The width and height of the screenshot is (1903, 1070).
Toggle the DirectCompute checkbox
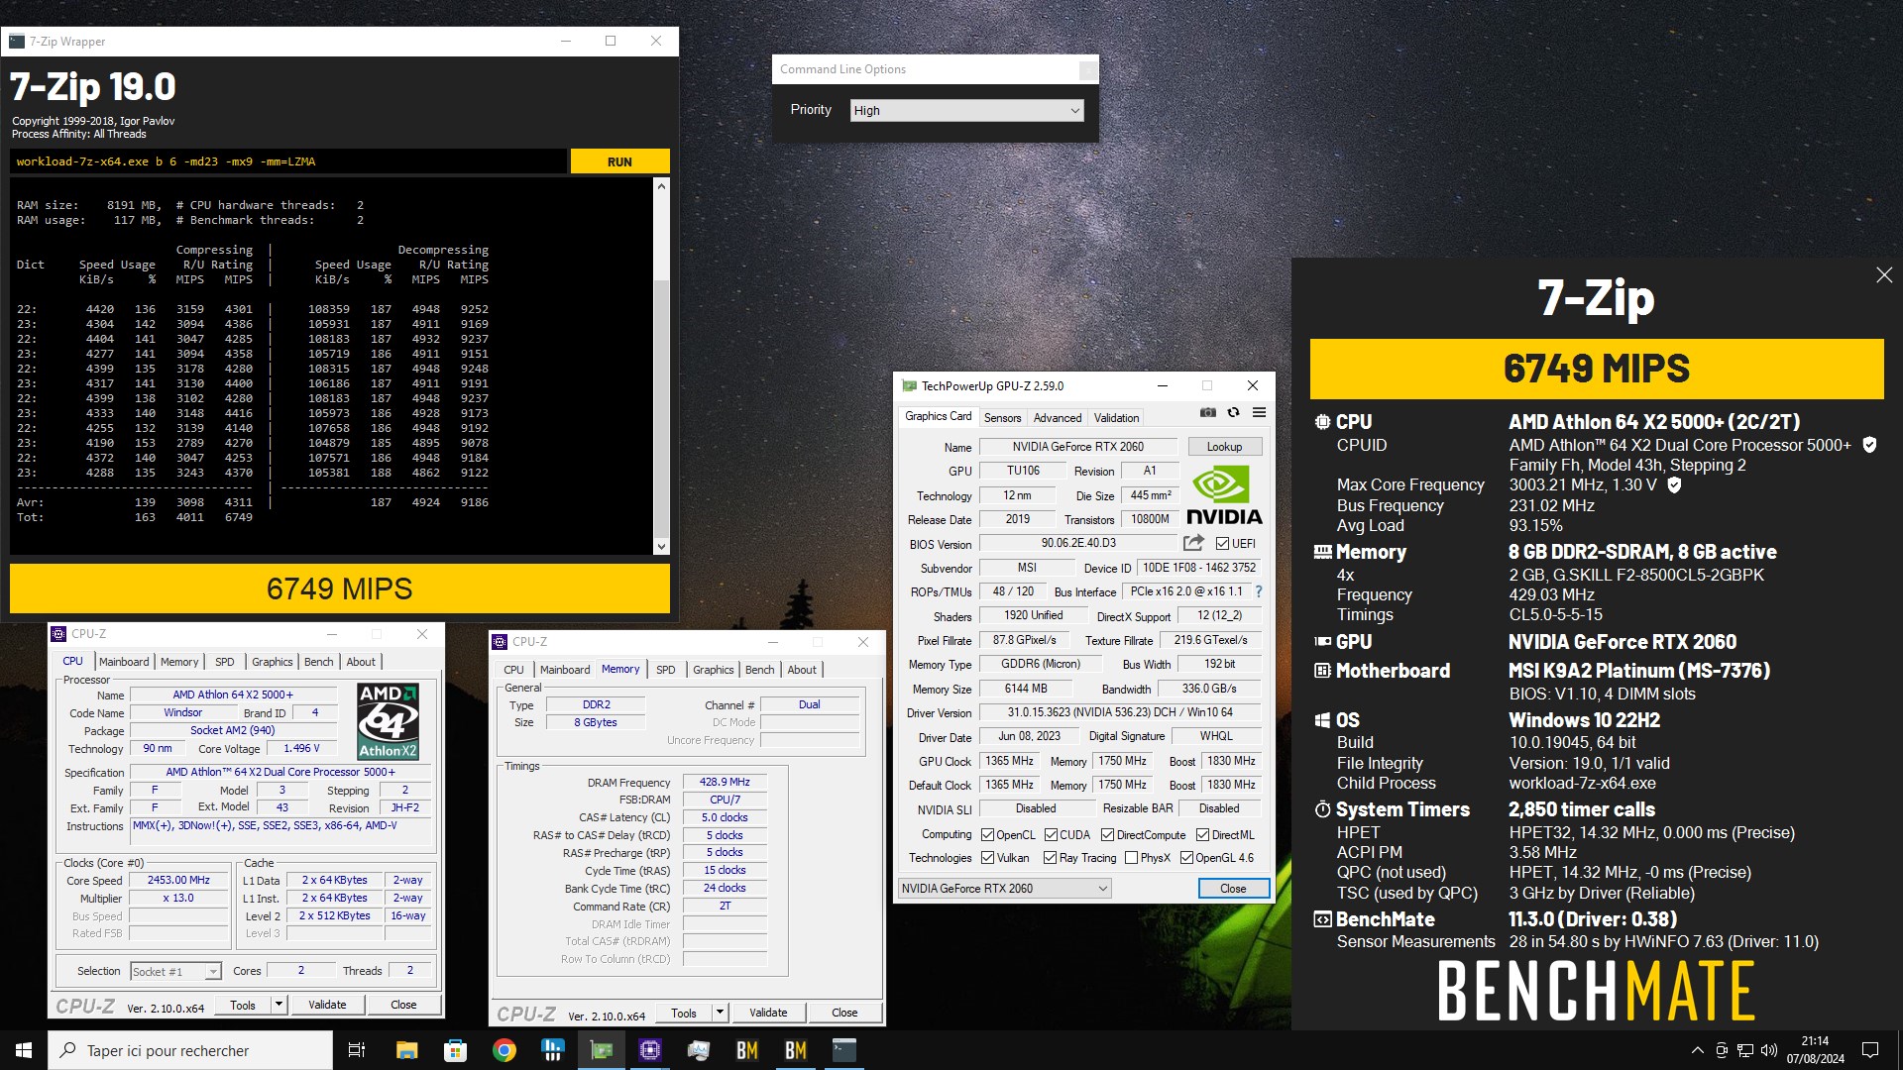[x=1107, y=835]
